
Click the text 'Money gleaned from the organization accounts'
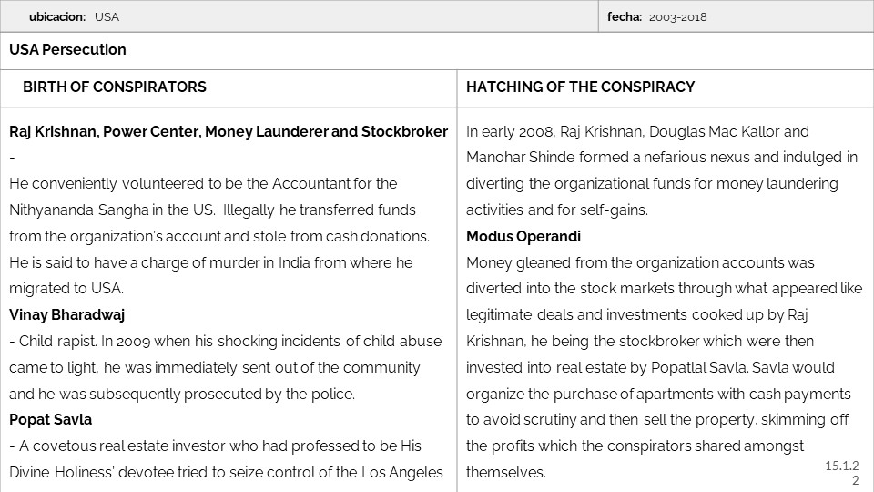pos(640,262)
